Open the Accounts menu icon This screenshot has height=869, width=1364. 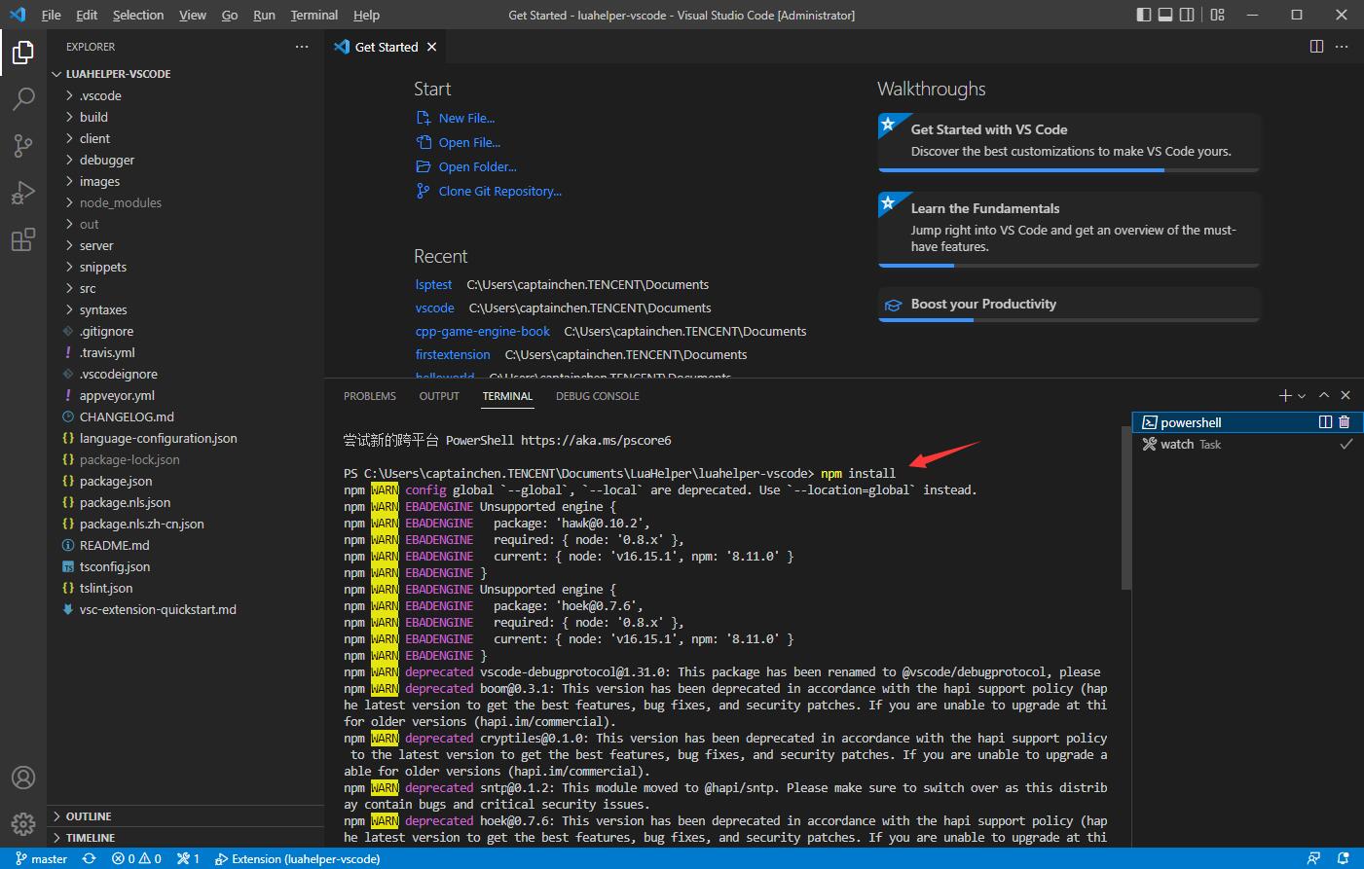(23, 778)
